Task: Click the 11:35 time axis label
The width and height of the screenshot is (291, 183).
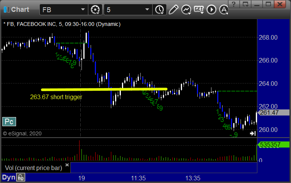Action: point(138,178)
